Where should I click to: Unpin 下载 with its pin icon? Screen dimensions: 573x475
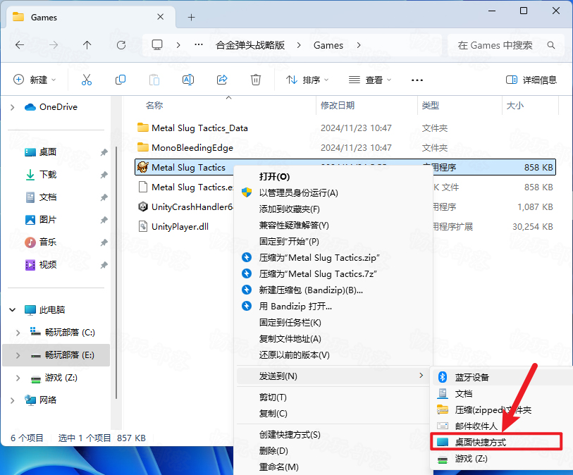104,175
